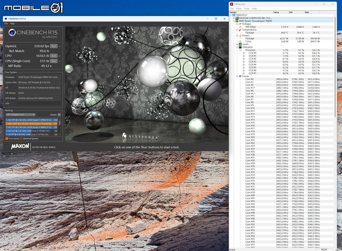Open the File menu in HWMonitor

click(x=232, y=9)
